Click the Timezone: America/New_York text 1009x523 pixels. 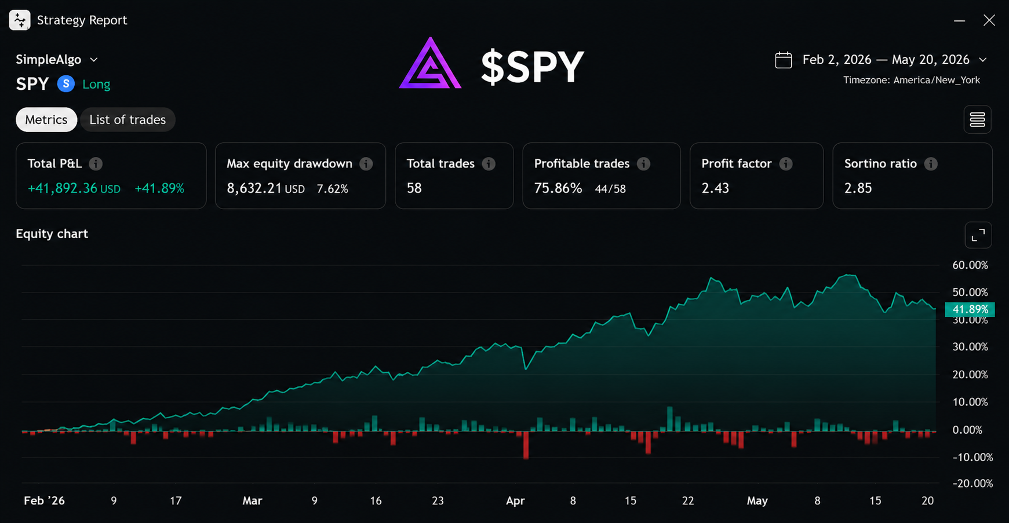point(912,80)
